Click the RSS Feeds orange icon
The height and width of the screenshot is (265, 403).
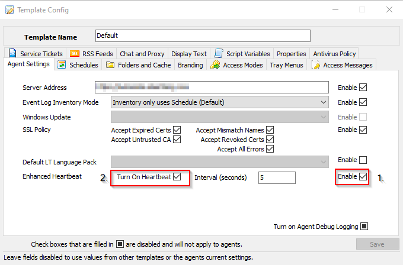(75, 54)
